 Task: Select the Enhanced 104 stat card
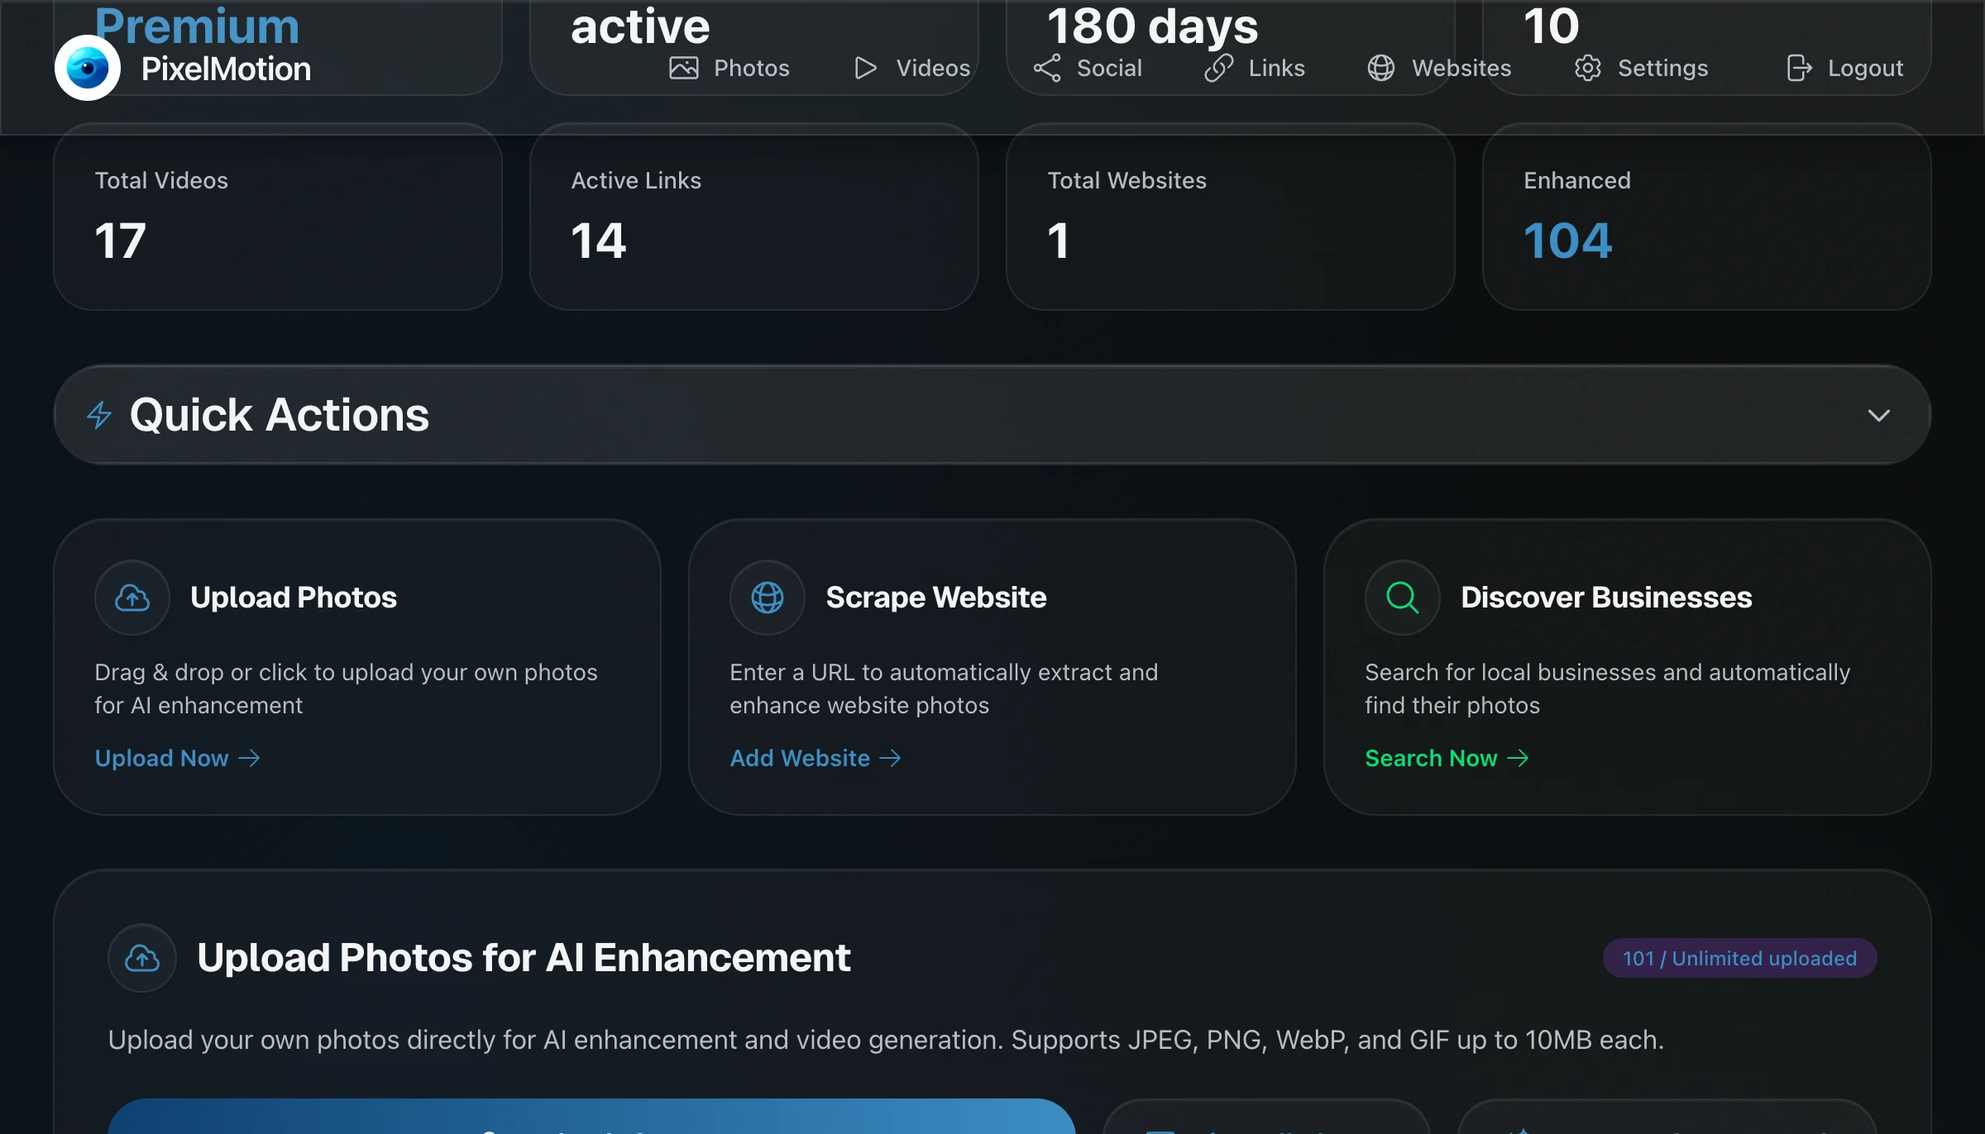point(1706,217)
